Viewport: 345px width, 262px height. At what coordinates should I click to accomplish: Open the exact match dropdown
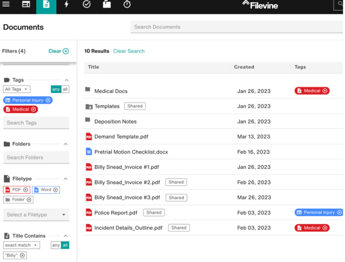[22, 245]
